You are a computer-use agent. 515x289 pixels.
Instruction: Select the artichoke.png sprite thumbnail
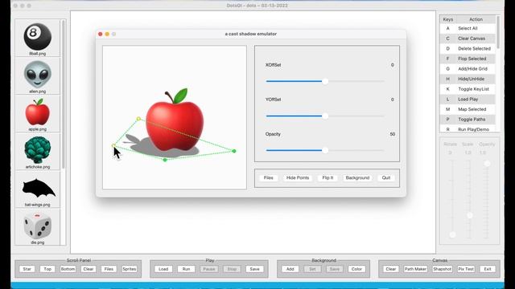click(38, 152)
